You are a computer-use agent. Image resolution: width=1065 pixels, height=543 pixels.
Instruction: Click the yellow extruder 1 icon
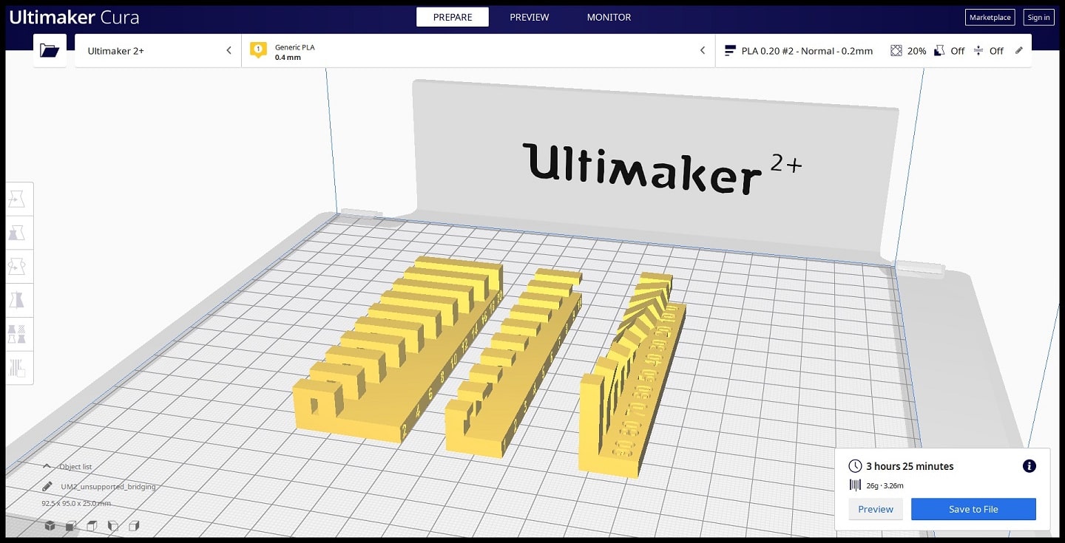pyautogui.click(x=258, y=50)
